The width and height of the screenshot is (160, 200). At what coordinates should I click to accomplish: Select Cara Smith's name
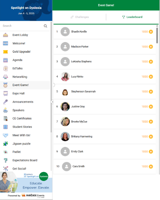78,166
